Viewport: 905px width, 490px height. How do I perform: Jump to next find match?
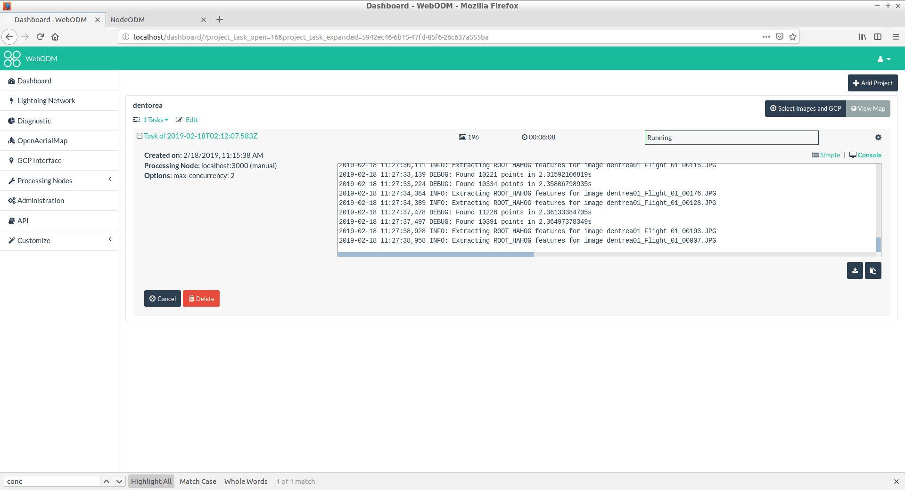(119, 482)
